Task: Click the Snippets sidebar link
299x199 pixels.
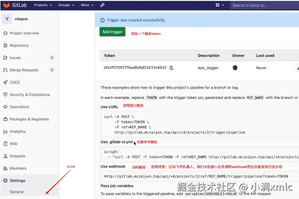Action: coord(17,156)
